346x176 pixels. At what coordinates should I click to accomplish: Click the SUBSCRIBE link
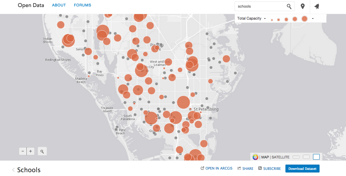pyautogui.click(x=272, y=168)
